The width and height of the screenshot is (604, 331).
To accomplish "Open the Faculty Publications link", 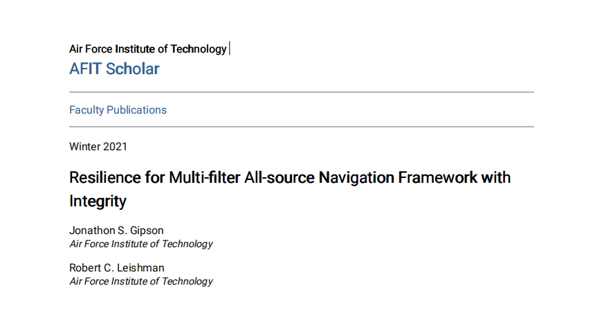I will click(x=118, y=110).
